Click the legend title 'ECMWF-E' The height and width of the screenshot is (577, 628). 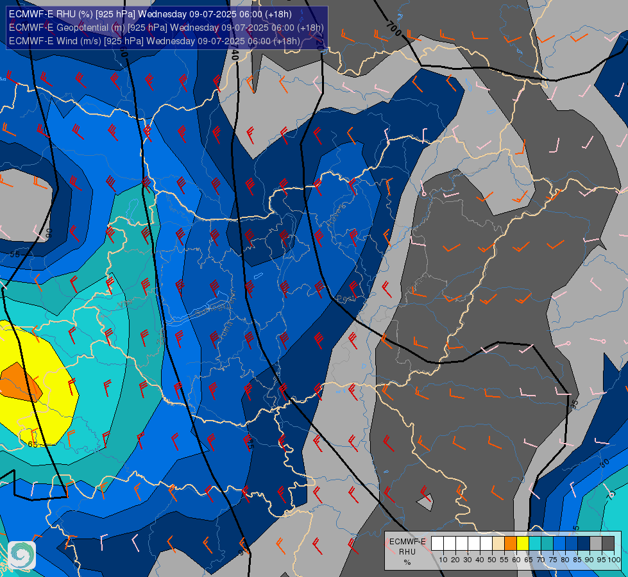pyautogui.click(x=407, y=542)
